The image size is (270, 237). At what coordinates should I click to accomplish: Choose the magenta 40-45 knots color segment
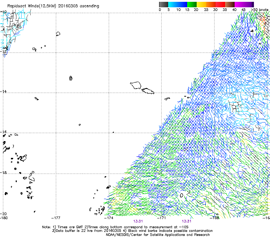click(239, 4)
